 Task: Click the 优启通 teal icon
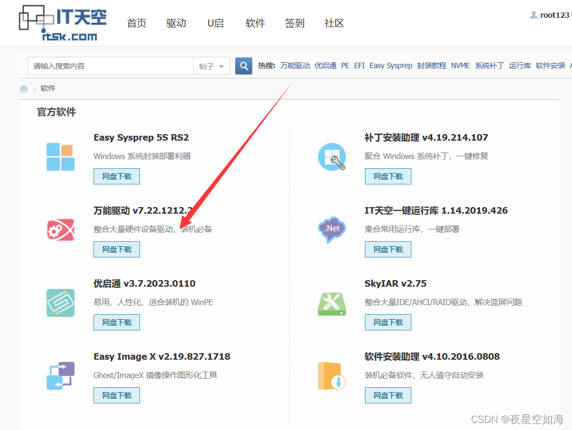click(61, 303)
